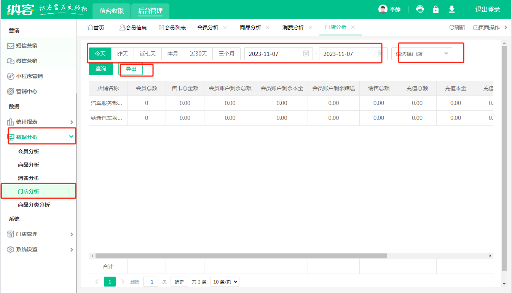Change the 10条/页 page size selector
Screen dimensions: 512x293
coord(224,282)
